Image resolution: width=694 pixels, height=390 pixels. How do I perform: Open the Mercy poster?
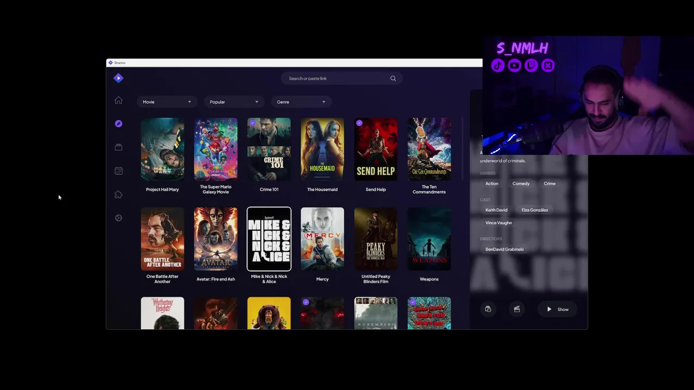[323, 239]
